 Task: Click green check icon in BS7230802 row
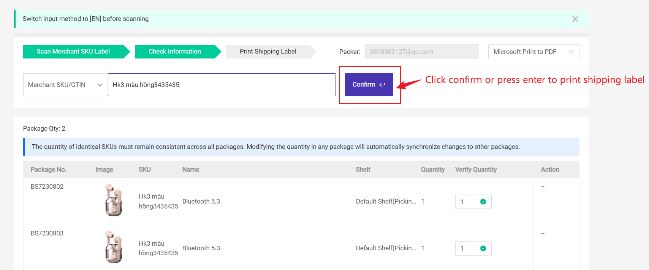click(483, 202)
